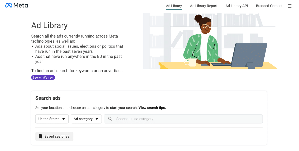Expand the United States location dropdown
Viewport: 299px width, 151px height.
tap(52, 119)
